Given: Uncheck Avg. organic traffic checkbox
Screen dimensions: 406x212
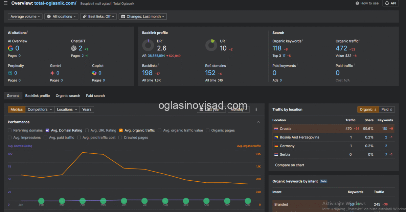Looking at the screenshot, I should [121, 130].
